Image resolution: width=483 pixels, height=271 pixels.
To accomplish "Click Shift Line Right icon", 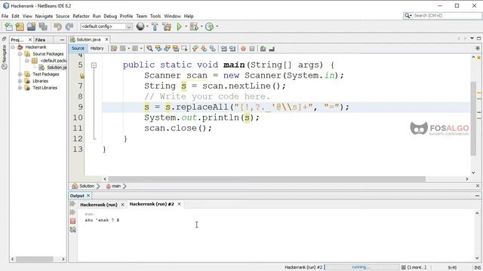I will (232, 48).
